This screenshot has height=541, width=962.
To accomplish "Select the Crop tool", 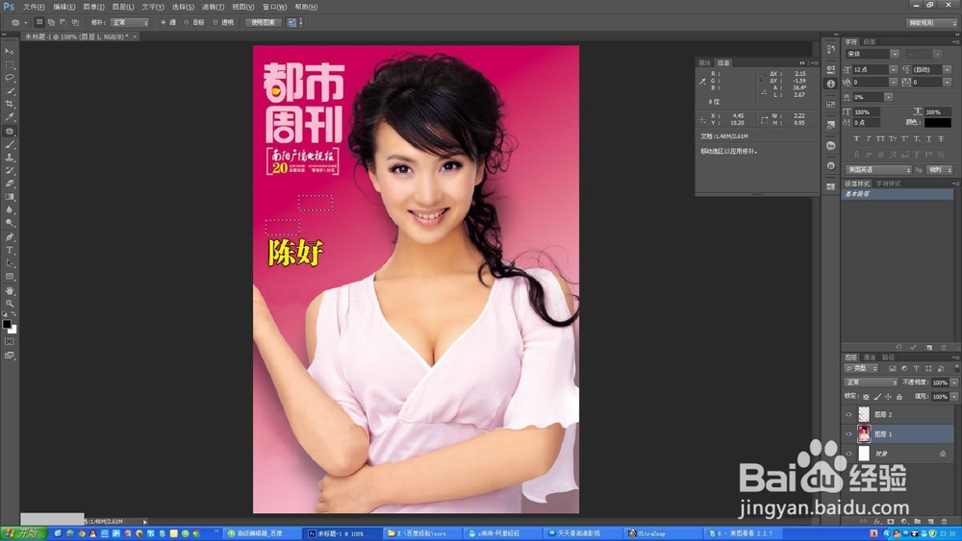I will [x=10, y=104].
